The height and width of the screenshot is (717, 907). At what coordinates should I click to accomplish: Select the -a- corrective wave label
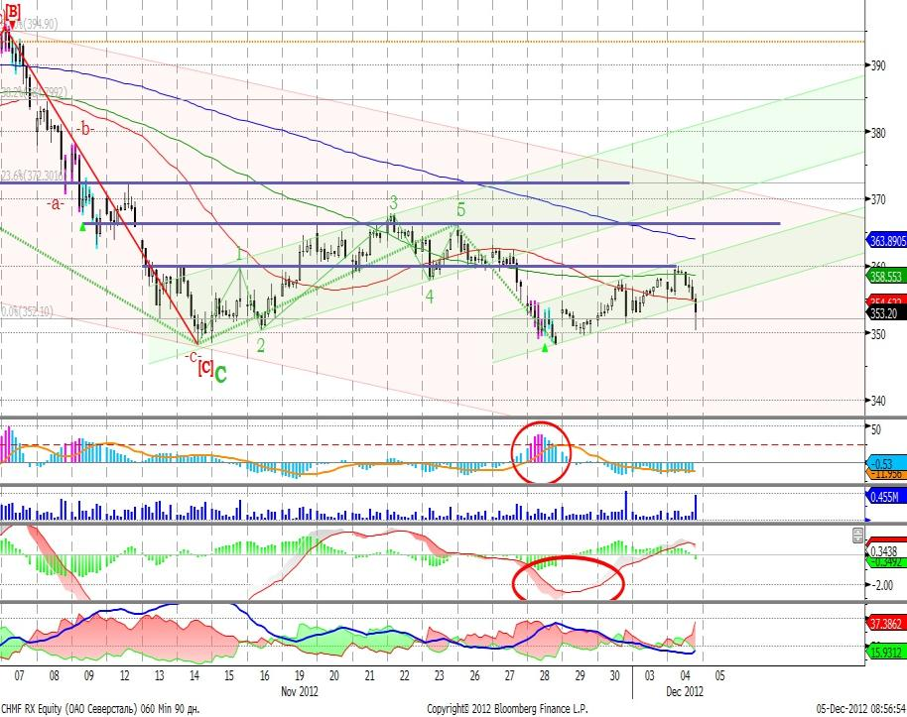(56, 203)
